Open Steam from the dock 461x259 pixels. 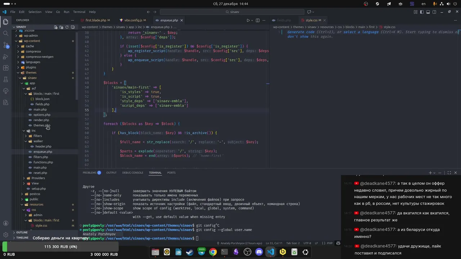coord(190,252)
